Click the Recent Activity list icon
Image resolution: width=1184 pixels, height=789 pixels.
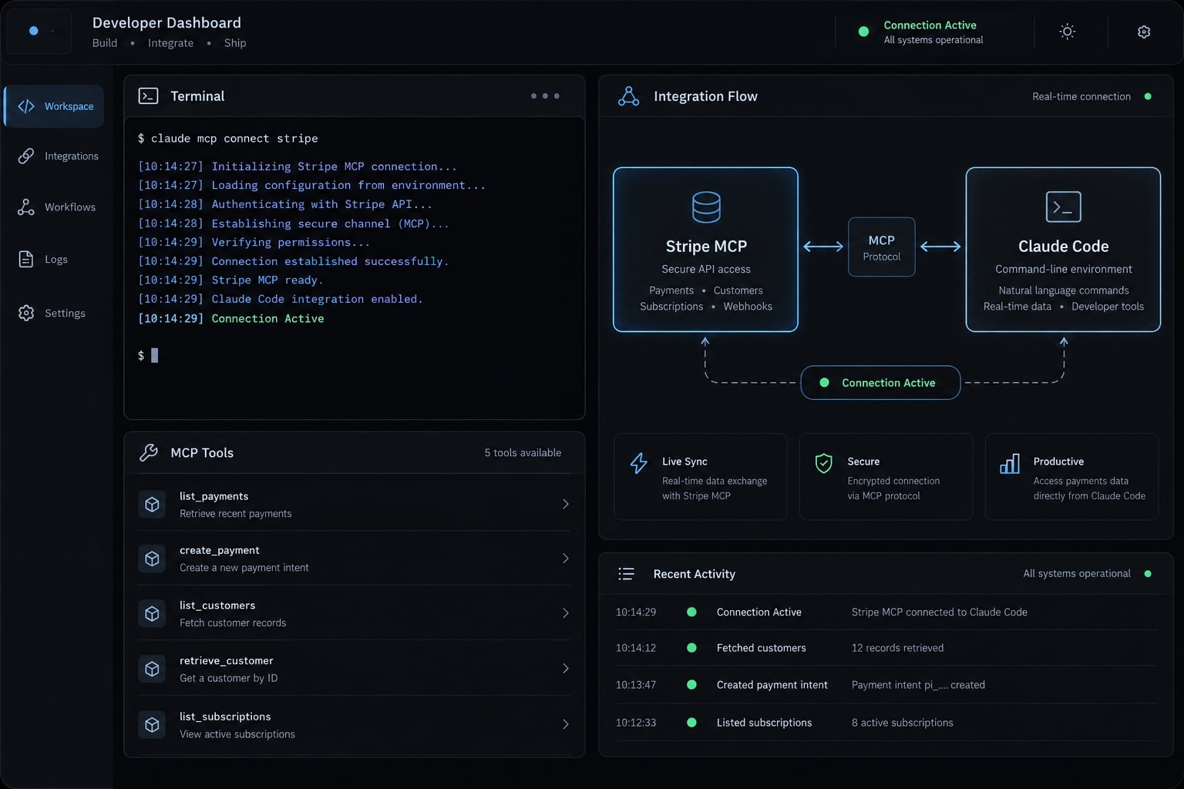[626, 574]
